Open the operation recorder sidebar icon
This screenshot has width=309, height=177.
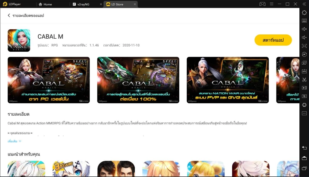tap(304, 54)
